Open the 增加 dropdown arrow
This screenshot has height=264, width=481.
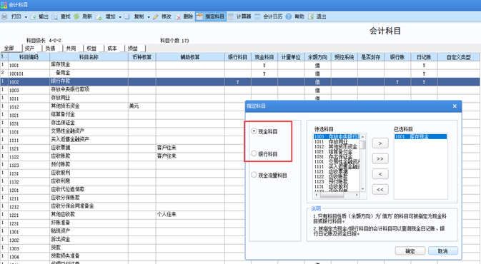pos(120,17)
